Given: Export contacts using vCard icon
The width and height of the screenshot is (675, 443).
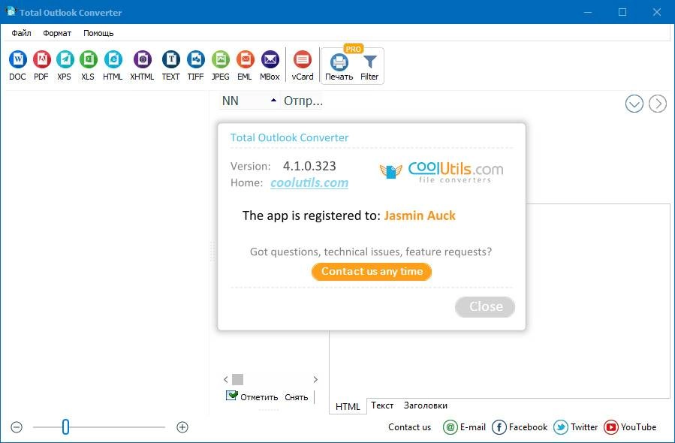Looking at the screenshot, I should tap(302, 59).
